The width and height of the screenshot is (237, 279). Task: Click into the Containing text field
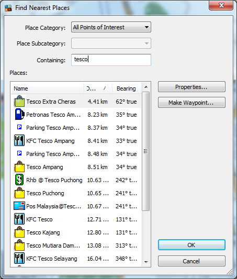[x=111, y=60]
